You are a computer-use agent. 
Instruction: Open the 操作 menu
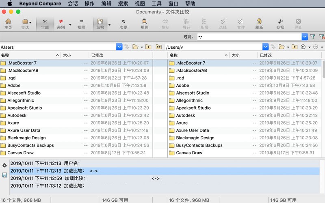point(89,4)
